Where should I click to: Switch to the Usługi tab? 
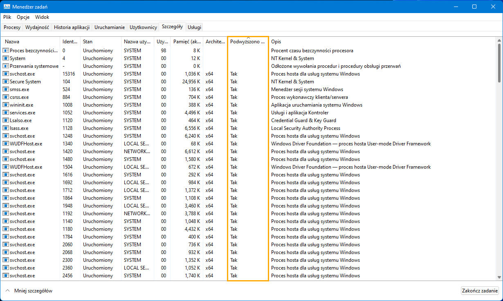point(194,27)
